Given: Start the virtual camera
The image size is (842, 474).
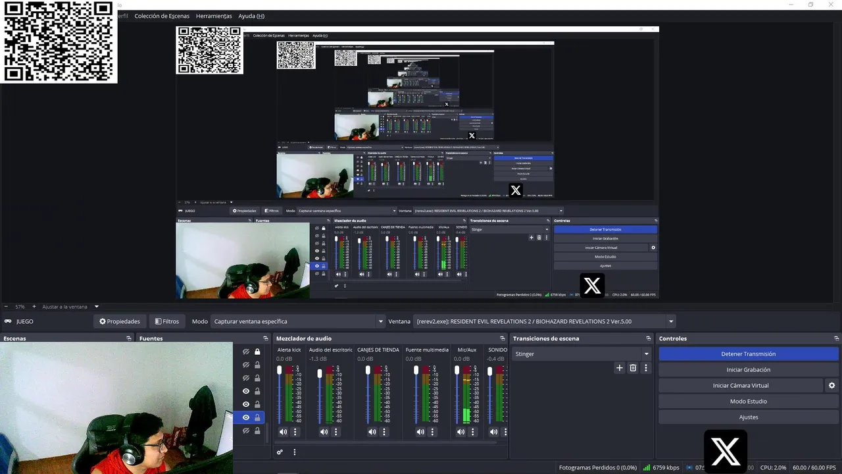Looking at the screenshot, I should tap(741, 386).
